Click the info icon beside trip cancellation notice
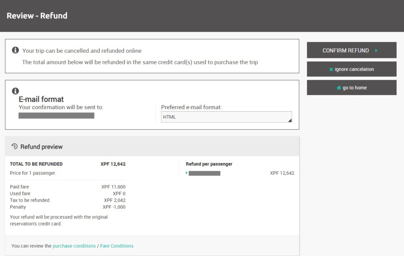The width and height of the screenshot is (404, 256). [x=15, y=50]
